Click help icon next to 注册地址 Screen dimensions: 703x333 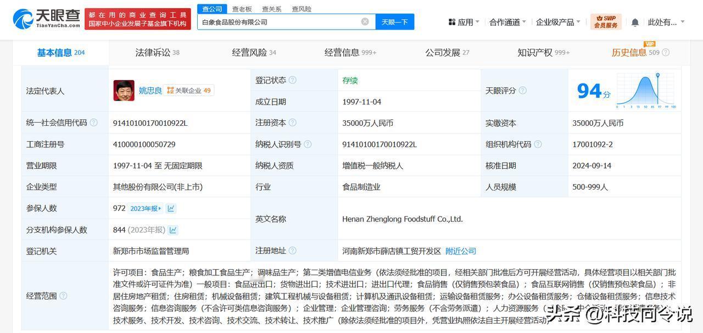[292, 251]
